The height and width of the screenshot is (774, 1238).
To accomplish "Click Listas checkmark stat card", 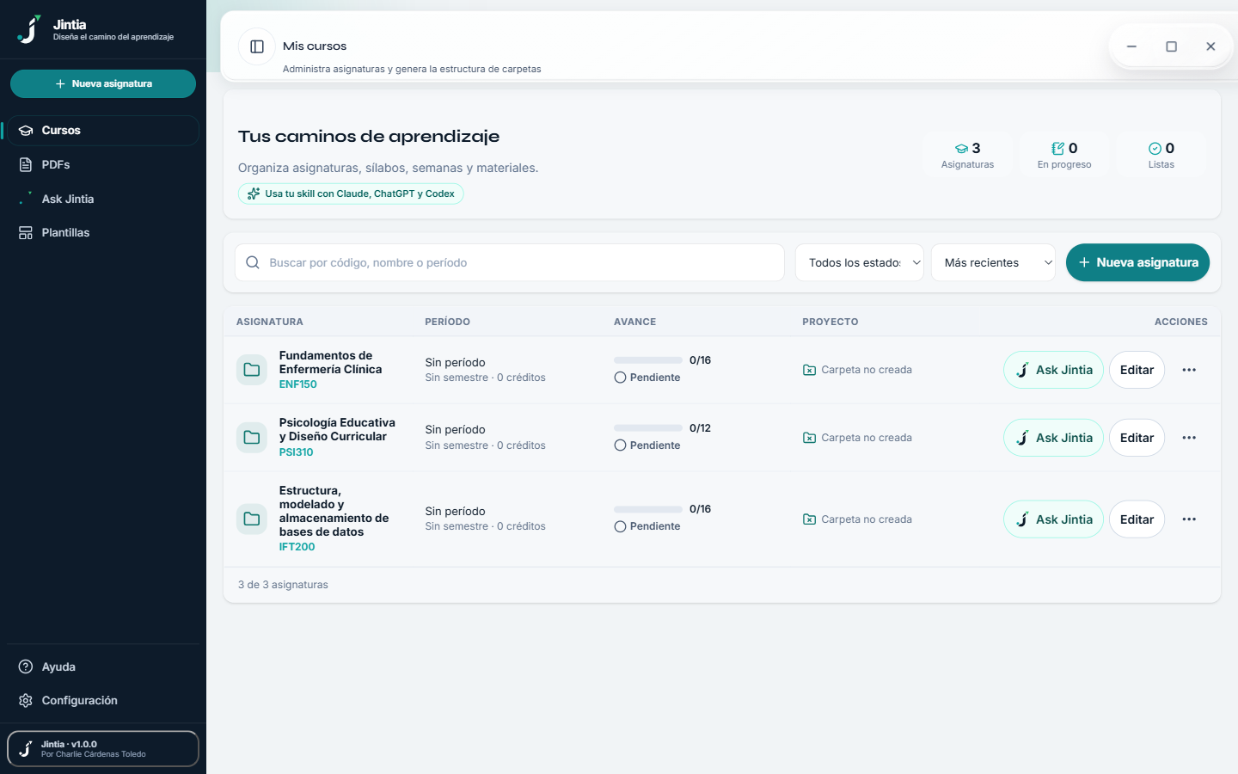I will pos(1161,155).
